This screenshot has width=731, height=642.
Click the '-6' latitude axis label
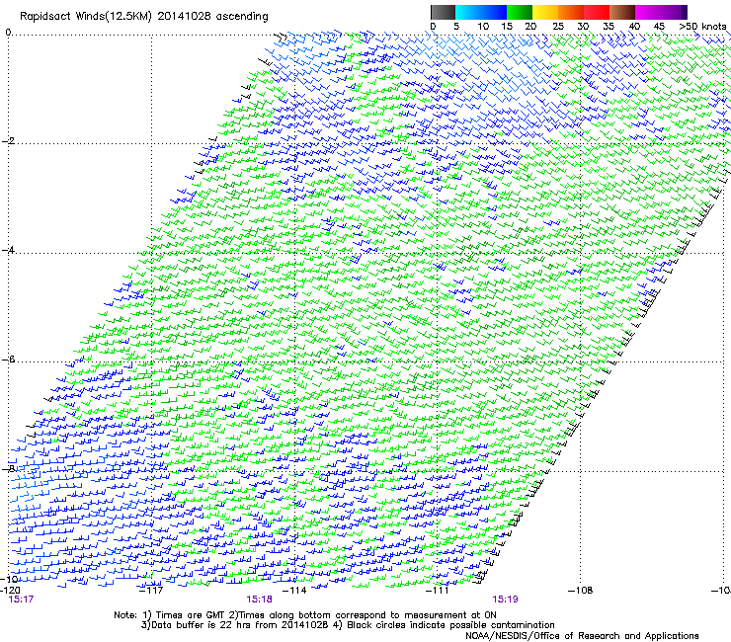[x=7, y=360]
